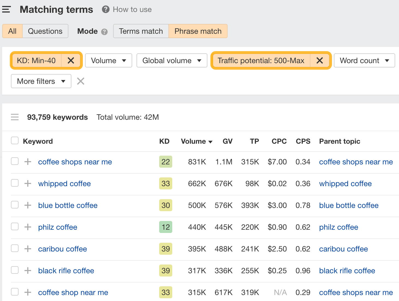Viewport: 399px width, 301px height.
Task: Add 'caribou coffee' using its plus icon
Action: [27, 248]
